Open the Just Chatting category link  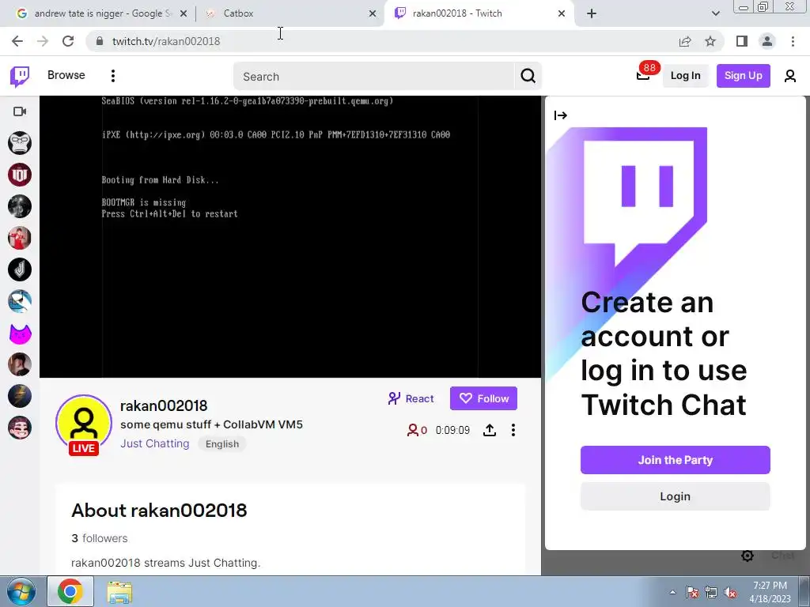click(155, 444)
